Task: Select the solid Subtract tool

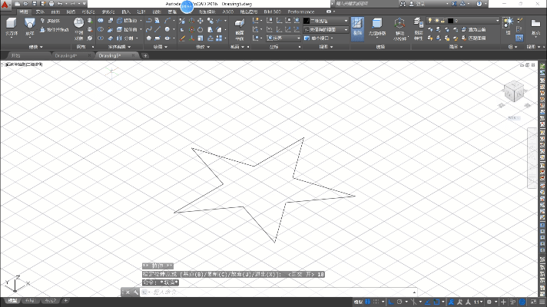Action: coord(101,30)
